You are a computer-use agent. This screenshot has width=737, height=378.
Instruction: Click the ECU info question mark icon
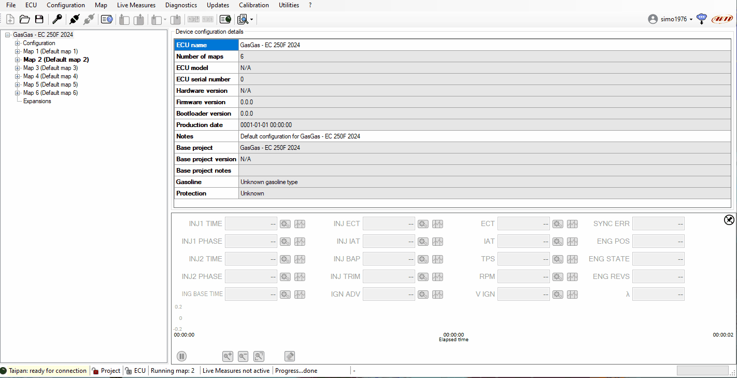(107, 19)
